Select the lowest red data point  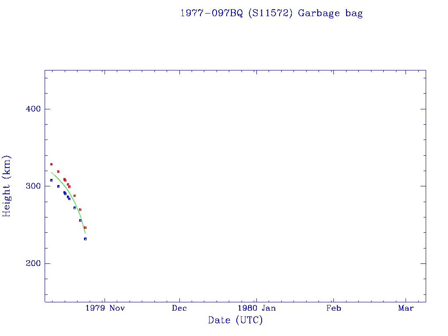click(85, 227)
